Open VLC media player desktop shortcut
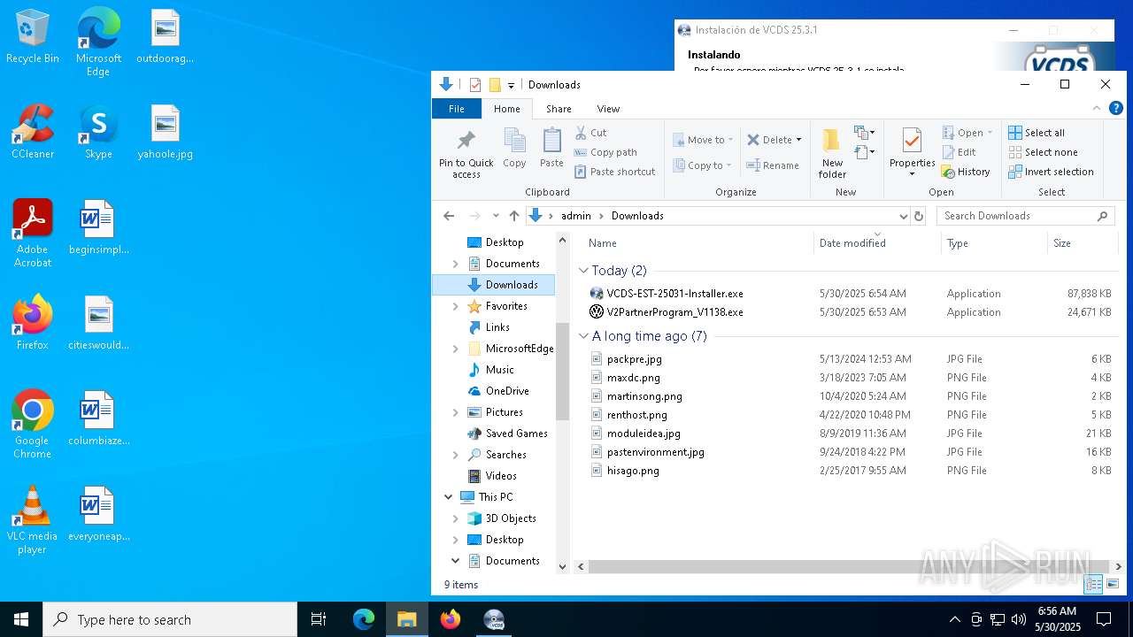Screen dimensions: 1133x637 [33, 520]
